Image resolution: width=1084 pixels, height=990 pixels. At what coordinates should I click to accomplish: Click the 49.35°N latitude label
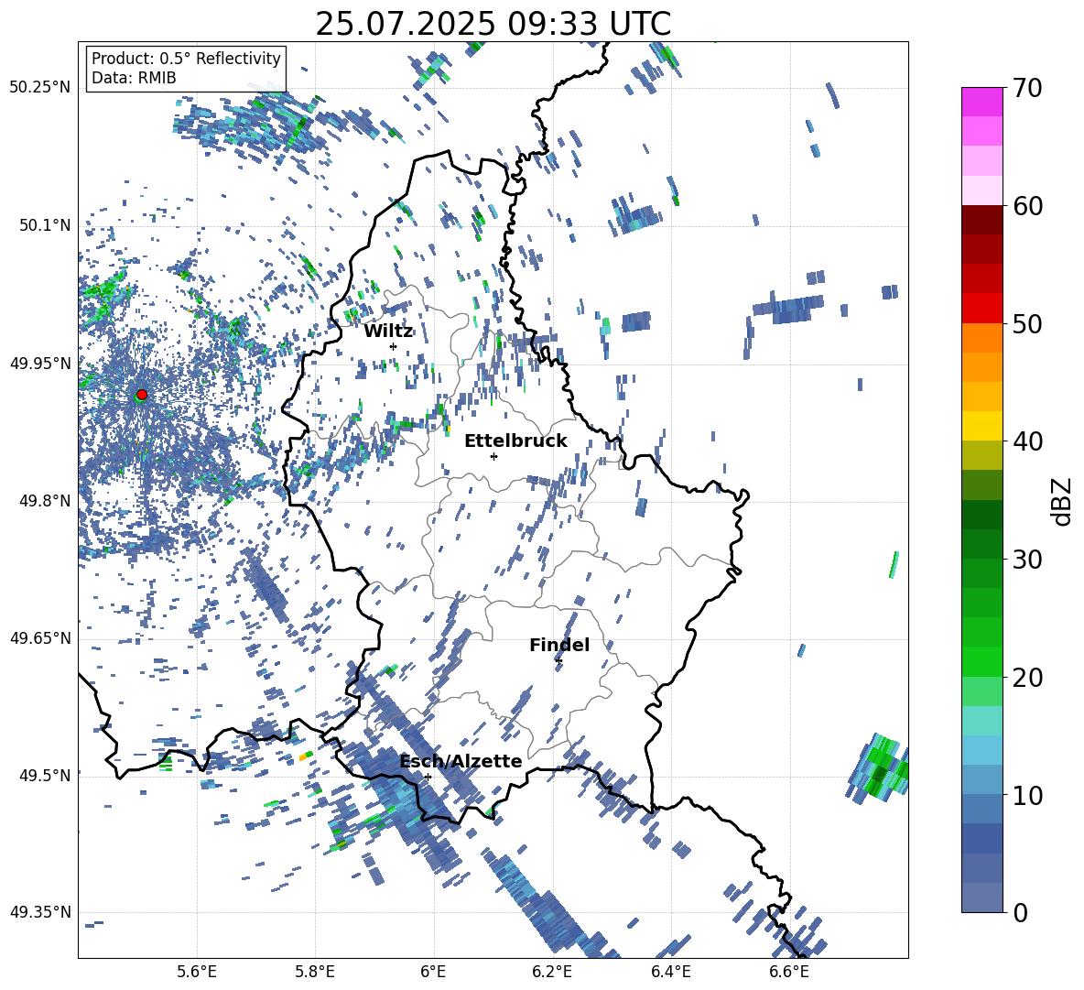pyautogui.click(x=40, y=912)
